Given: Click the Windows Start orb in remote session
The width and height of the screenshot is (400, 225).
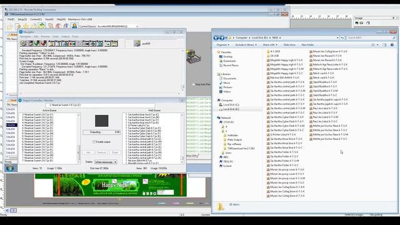Looking at the screenshot, I should 10,168.
